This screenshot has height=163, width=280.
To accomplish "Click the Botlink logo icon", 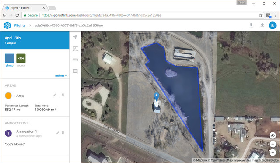I will [x=7, y=25].
